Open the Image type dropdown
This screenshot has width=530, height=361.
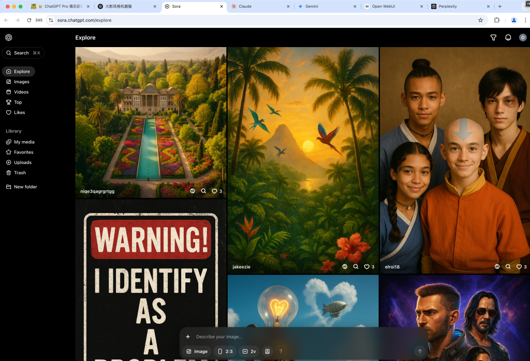click(x=197, y=351)
